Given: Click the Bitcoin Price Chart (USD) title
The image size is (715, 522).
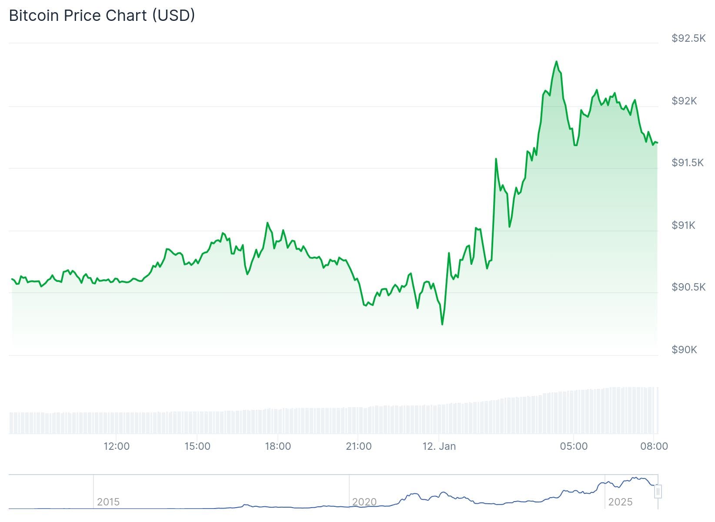Looking at the screenshot, I should coord(102,16).
